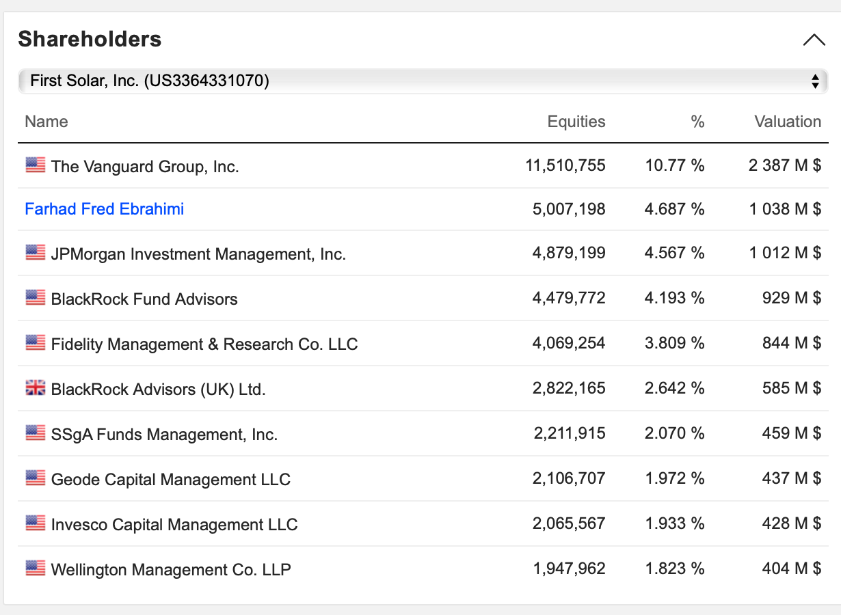This screenshot has height=615, width=841.
Task: Click the 459 M $ valuation
Action: click(792, 433)
